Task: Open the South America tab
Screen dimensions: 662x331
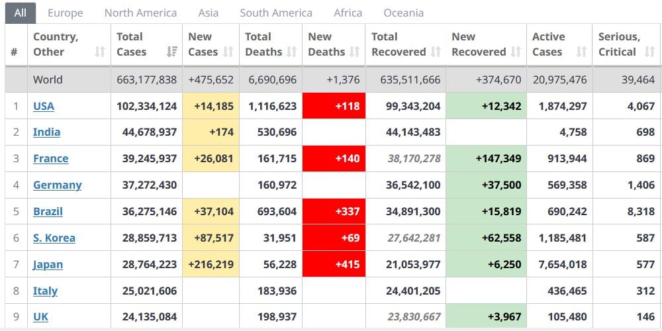Action: coord(276,13)
